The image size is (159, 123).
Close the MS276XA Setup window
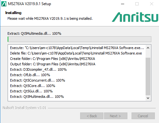point(152,4)
